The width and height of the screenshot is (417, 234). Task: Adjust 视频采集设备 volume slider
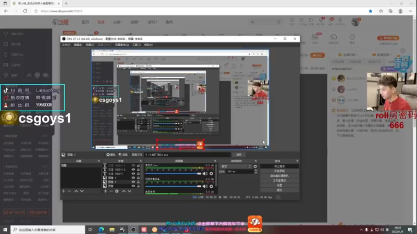click(x=173, y=186)
